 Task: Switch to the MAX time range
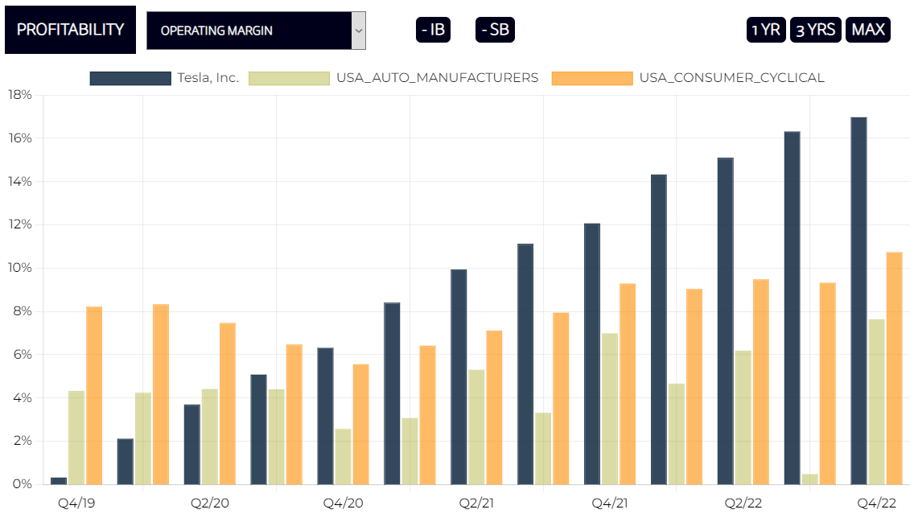(868, 30)
